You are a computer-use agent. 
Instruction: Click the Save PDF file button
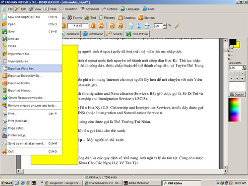(x=137, y=34)
